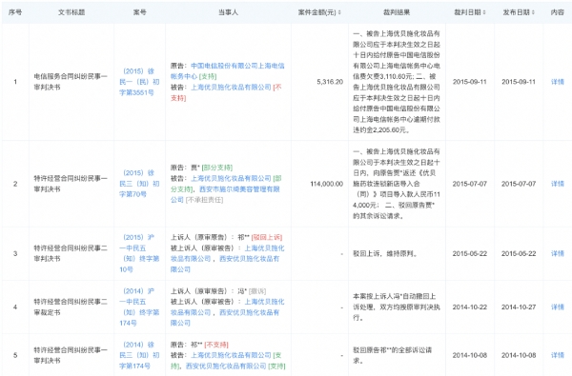
Task: Open case number (2015)徐民三(知)初字第70号
Action: coord(139,184)
